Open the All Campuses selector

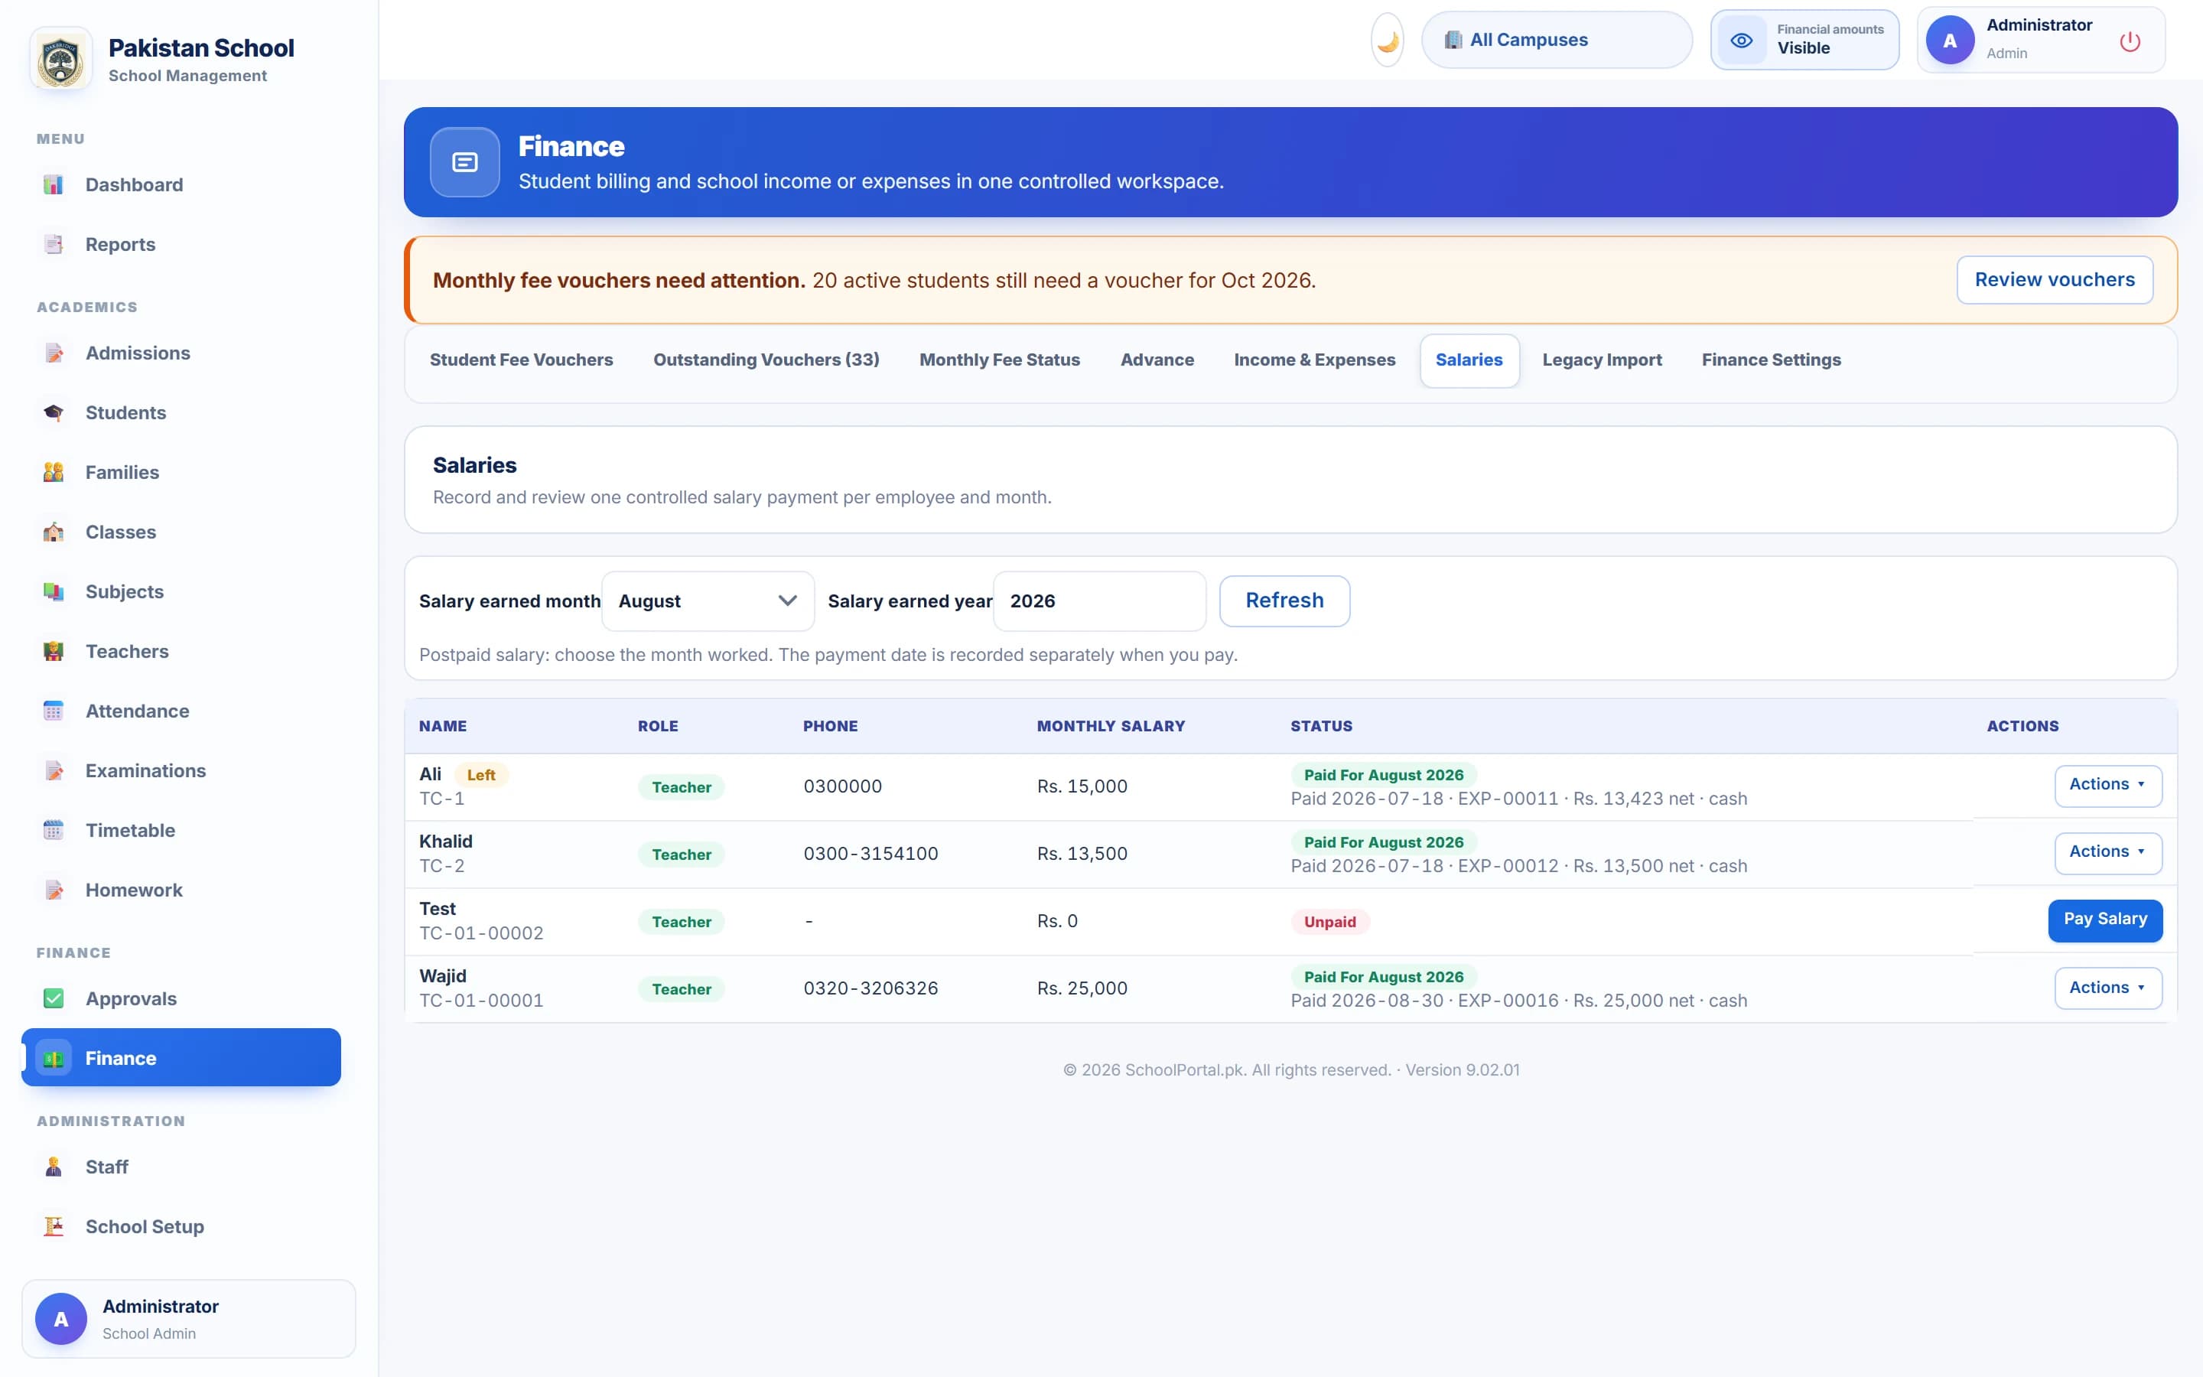(x=1557, y=40)
